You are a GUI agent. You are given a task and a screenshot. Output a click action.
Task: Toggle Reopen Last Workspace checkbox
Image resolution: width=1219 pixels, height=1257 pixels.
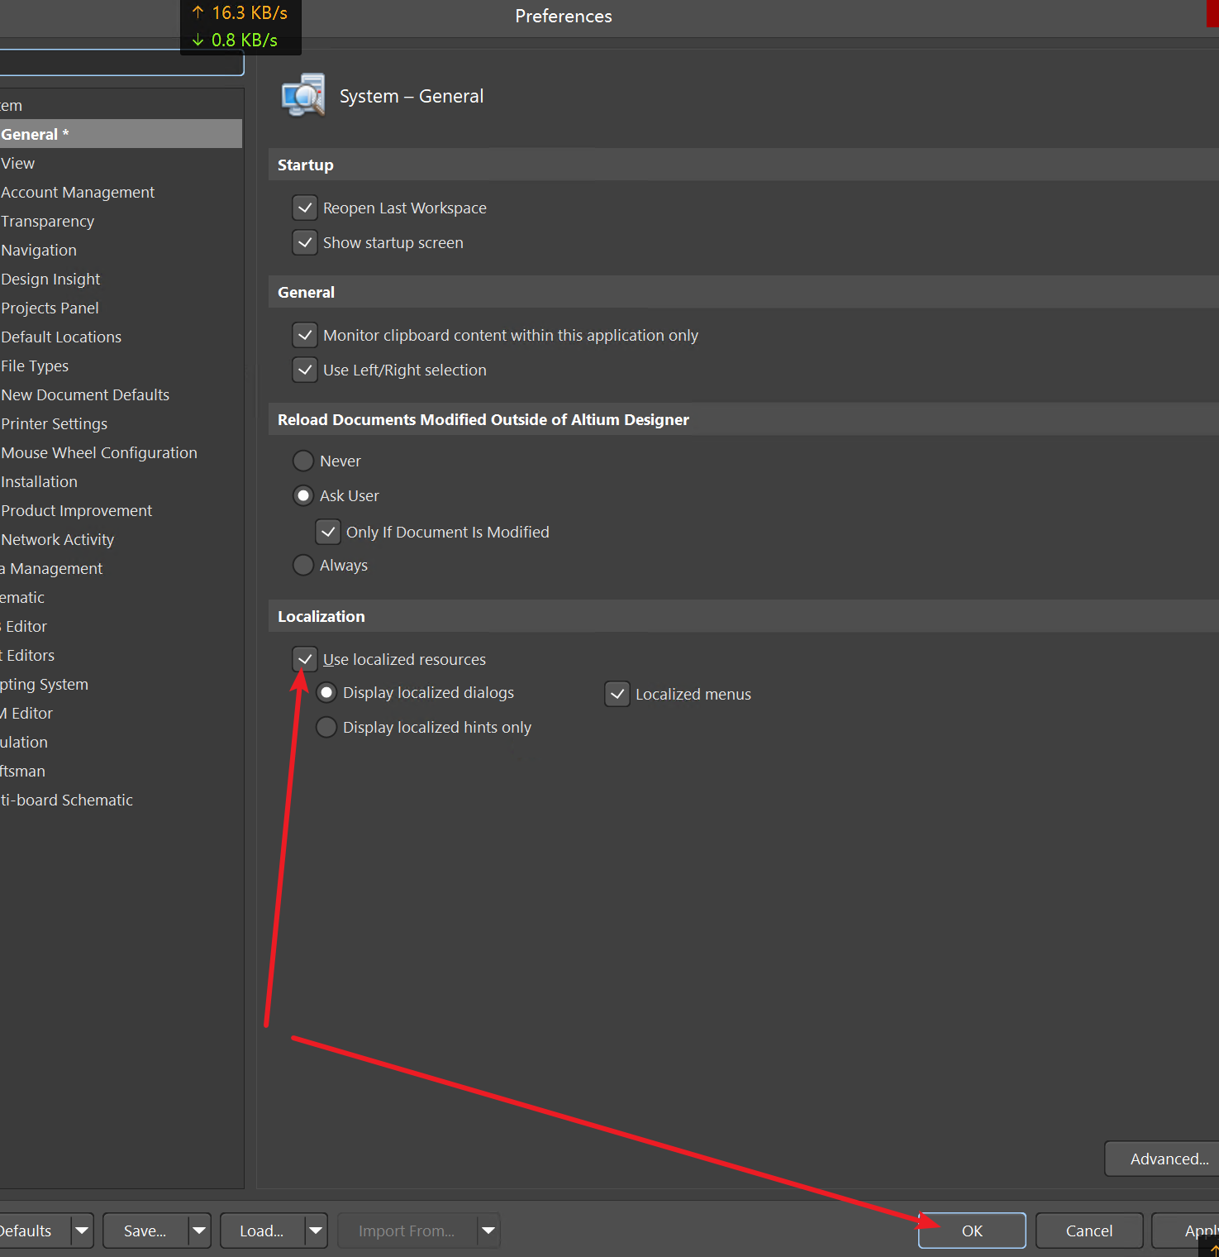point(305,208)
